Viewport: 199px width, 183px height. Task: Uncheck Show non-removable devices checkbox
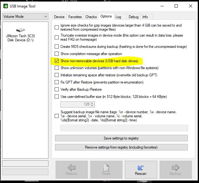tap(57, 61)
